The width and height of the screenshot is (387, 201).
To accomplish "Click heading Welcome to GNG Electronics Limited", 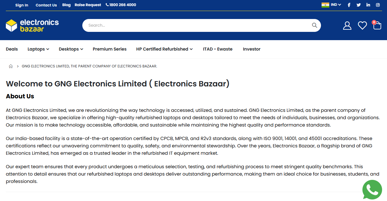I will [x=118, y=84].
